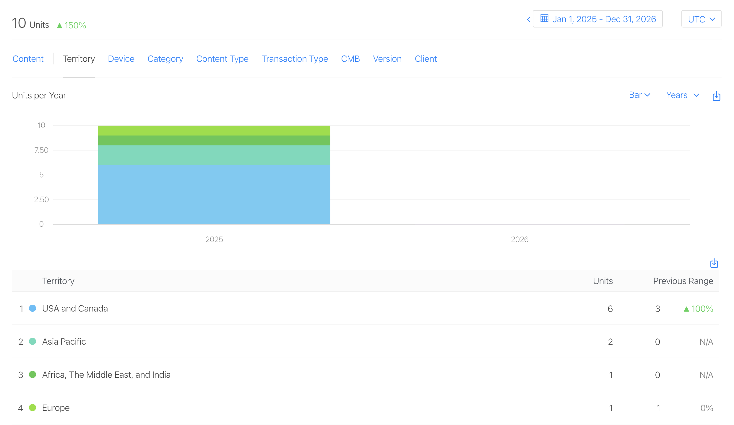Select the 2025 stacked bar in the chart
This screenshot has width=734, height=425.
click(214, 174)
